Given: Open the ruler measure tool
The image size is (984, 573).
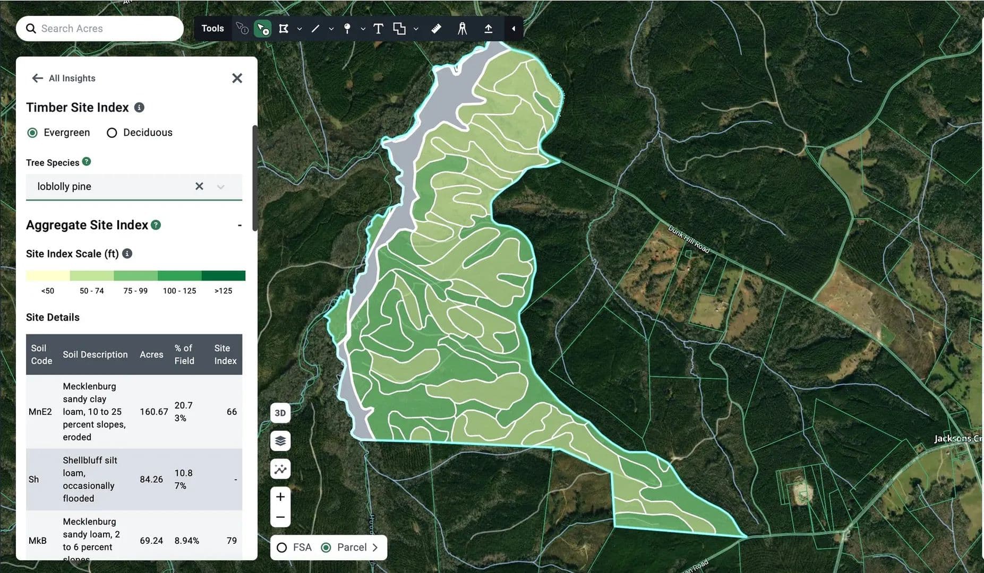Looking at the screenshot, I should click(436, 29).
